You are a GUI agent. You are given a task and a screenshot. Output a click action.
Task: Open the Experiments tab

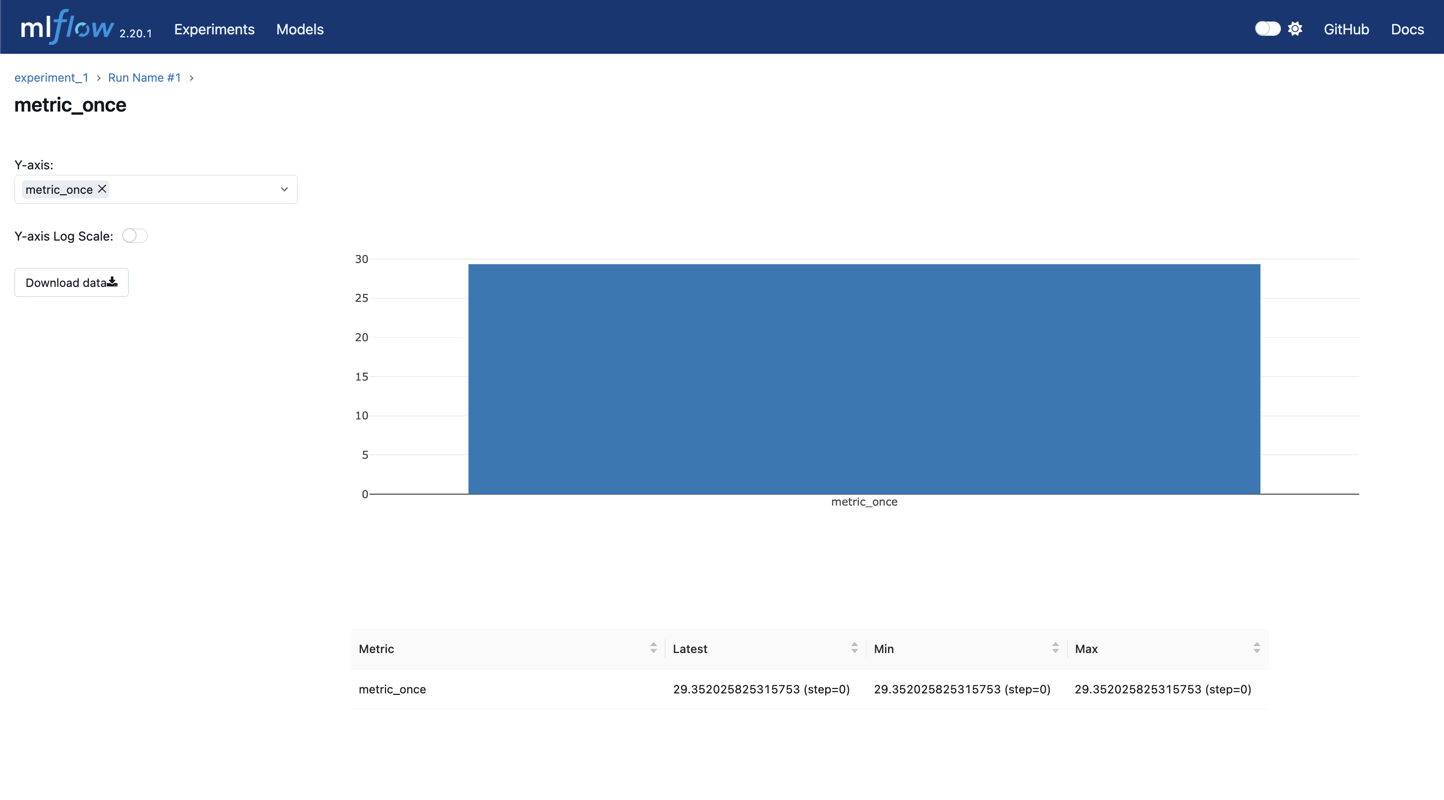click(214, 29)
